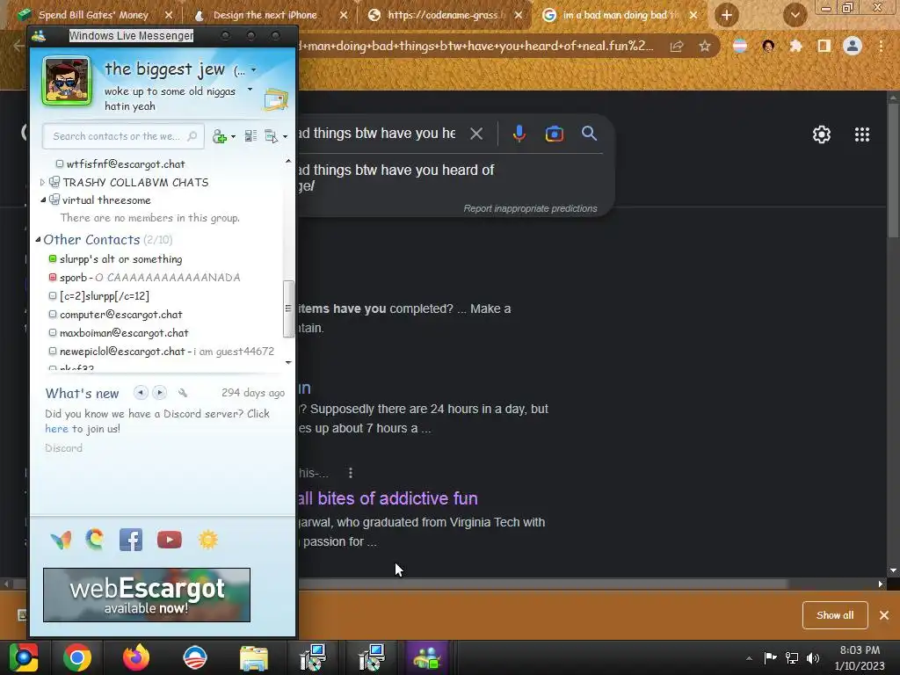The height and width of the screenshot is (675, 900).
Task: Open Google quick settings gear
Action: point(822,134)
